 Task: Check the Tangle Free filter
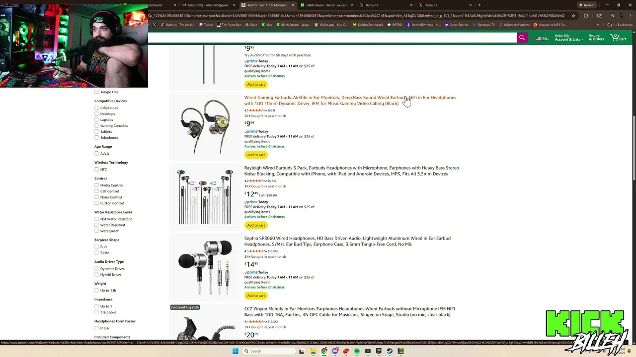[96, 92]
